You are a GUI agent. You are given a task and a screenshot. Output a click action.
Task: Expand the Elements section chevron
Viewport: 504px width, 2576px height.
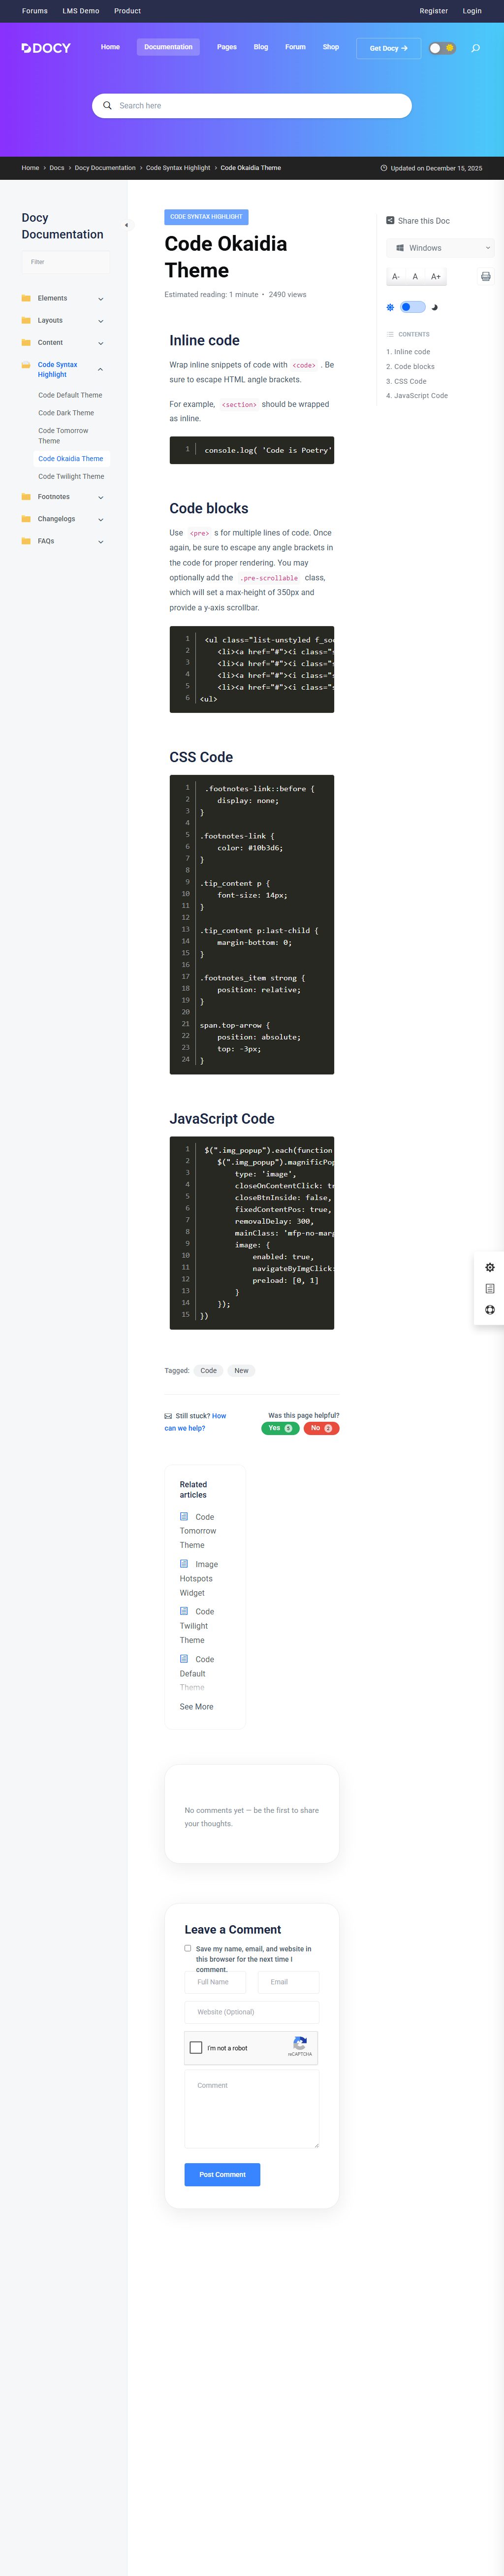tap(101, 299)
